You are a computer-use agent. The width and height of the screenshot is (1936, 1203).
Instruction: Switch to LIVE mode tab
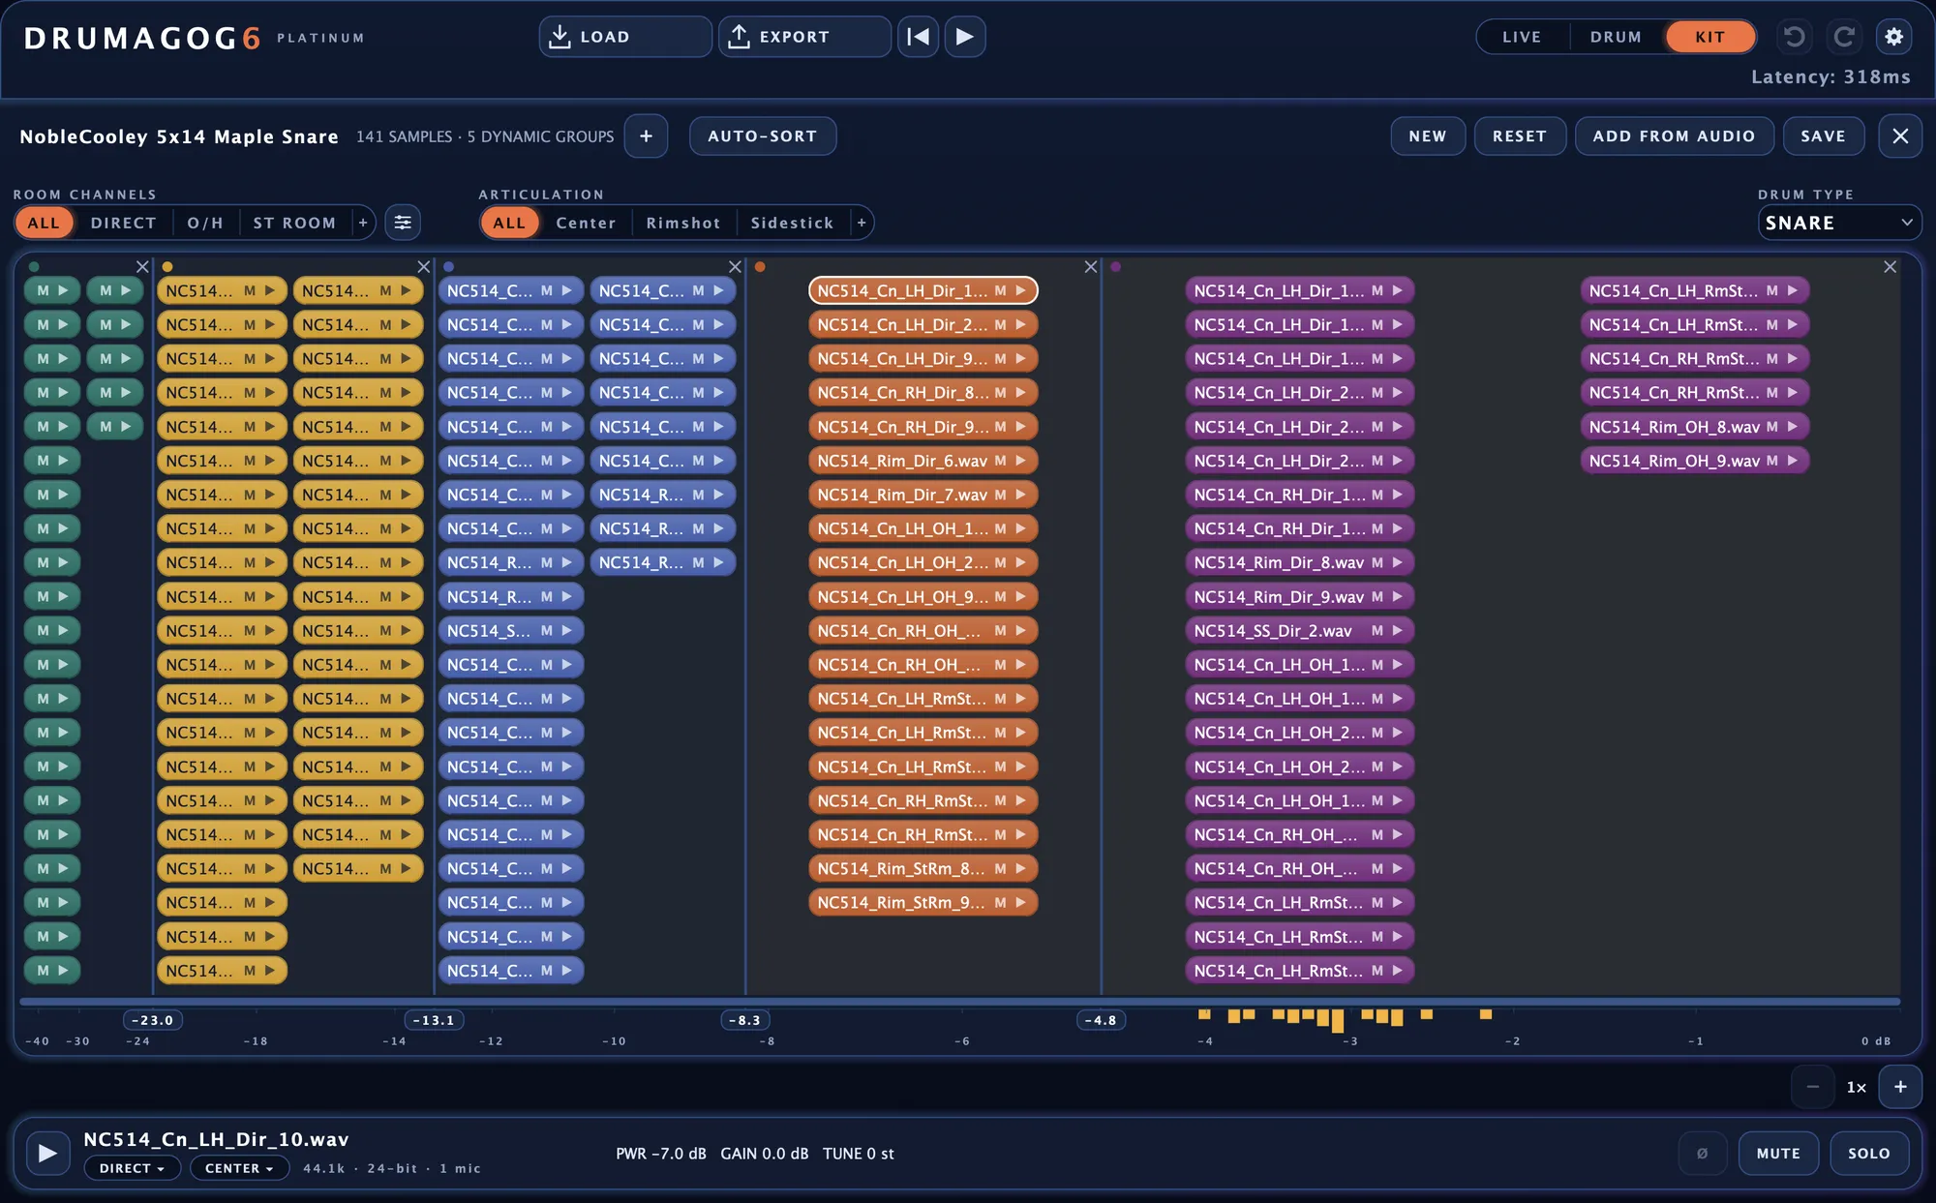1521,37
